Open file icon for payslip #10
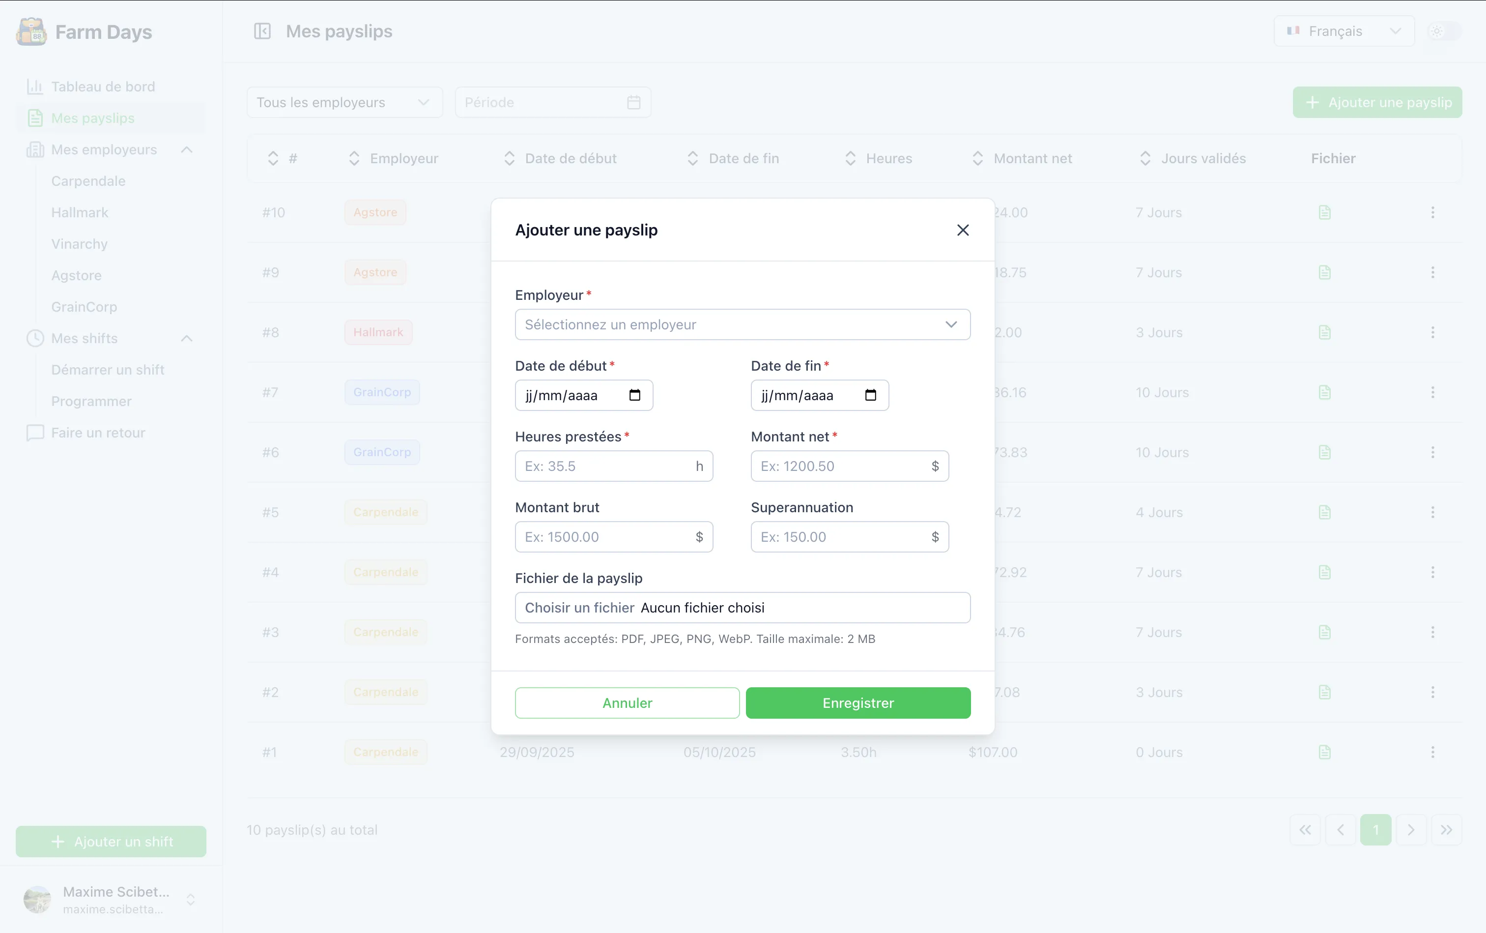1486x933 pixels. (x=1324, y=213)
